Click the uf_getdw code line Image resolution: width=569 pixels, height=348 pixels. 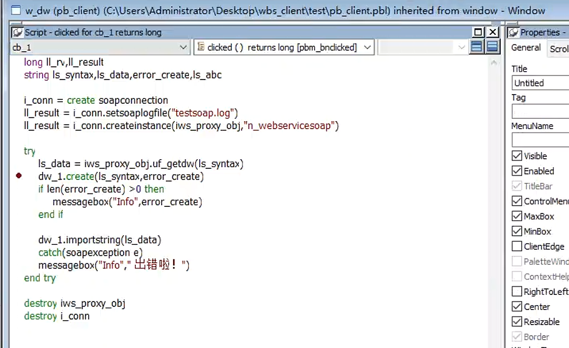141,164
